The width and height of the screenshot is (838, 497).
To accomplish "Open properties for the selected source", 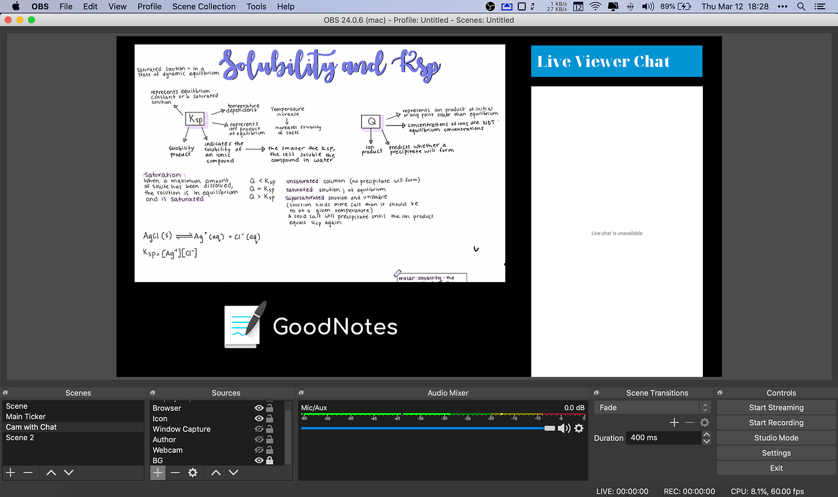I will click(x=193, y=472).
